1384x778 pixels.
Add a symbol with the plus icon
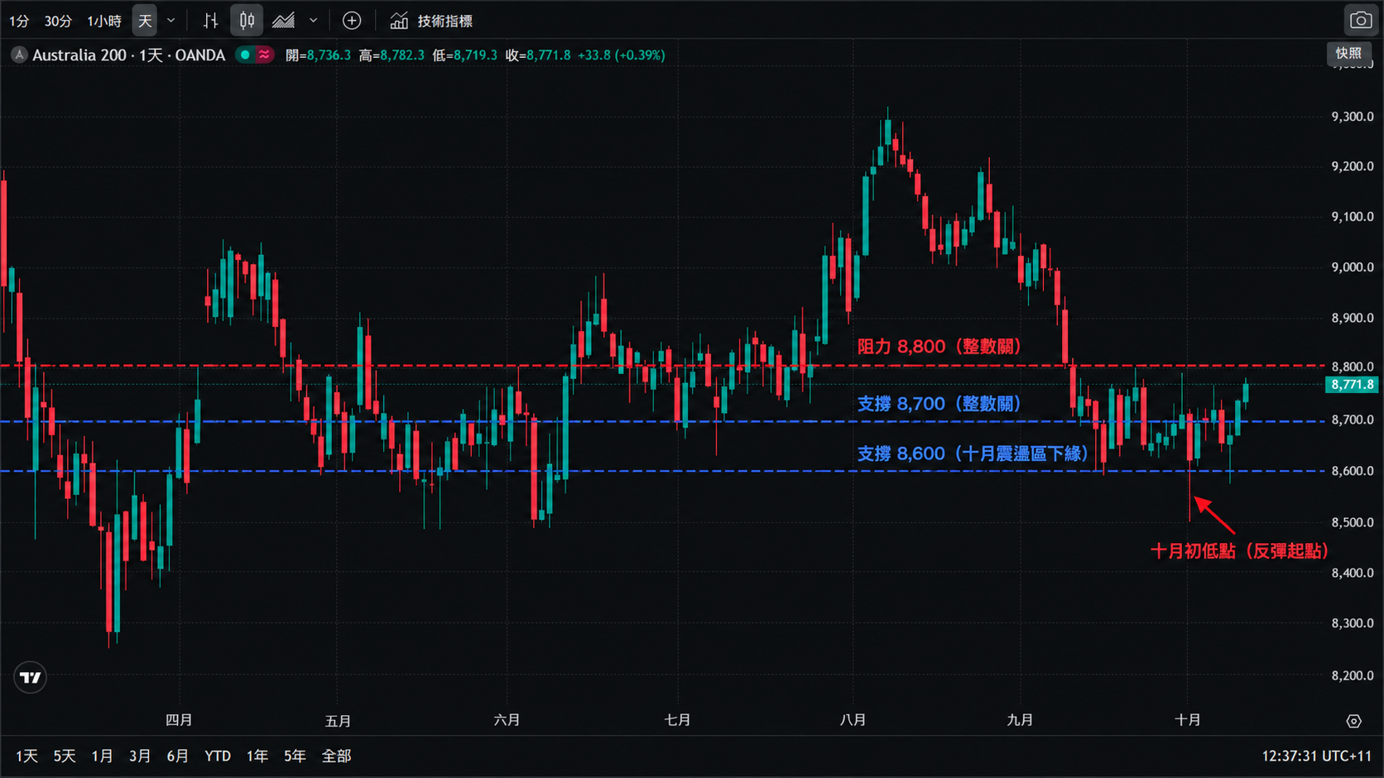click(352, 21)
